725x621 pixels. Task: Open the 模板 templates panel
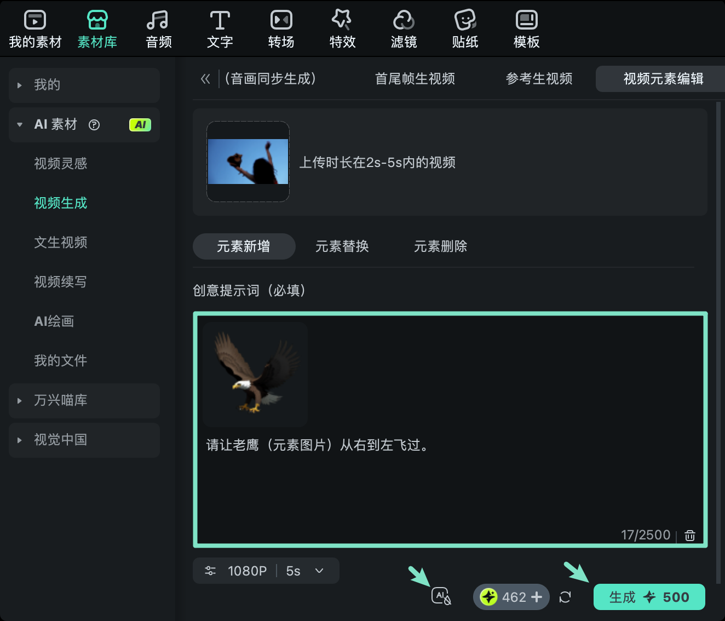point(526,28)
